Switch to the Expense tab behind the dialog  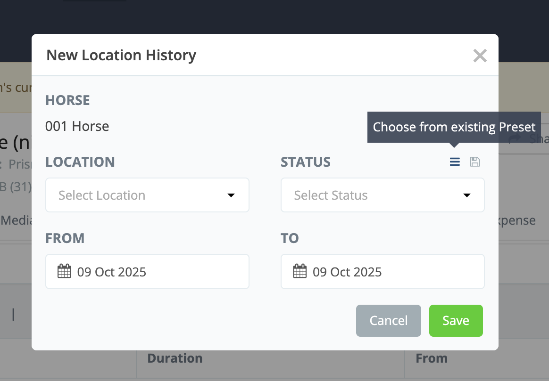click(x=517, y=220)
